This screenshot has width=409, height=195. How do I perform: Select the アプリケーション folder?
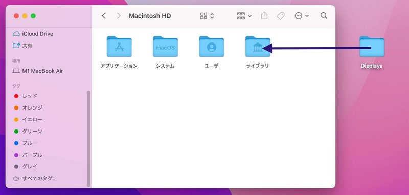119,52
